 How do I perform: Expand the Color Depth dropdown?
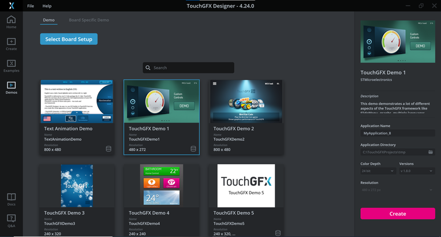point(378,171)
